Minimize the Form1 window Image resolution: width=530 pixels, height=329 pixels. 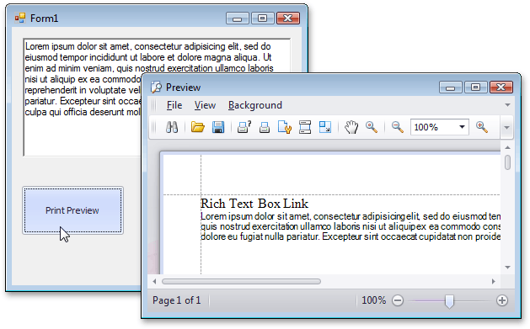[238, 19]
